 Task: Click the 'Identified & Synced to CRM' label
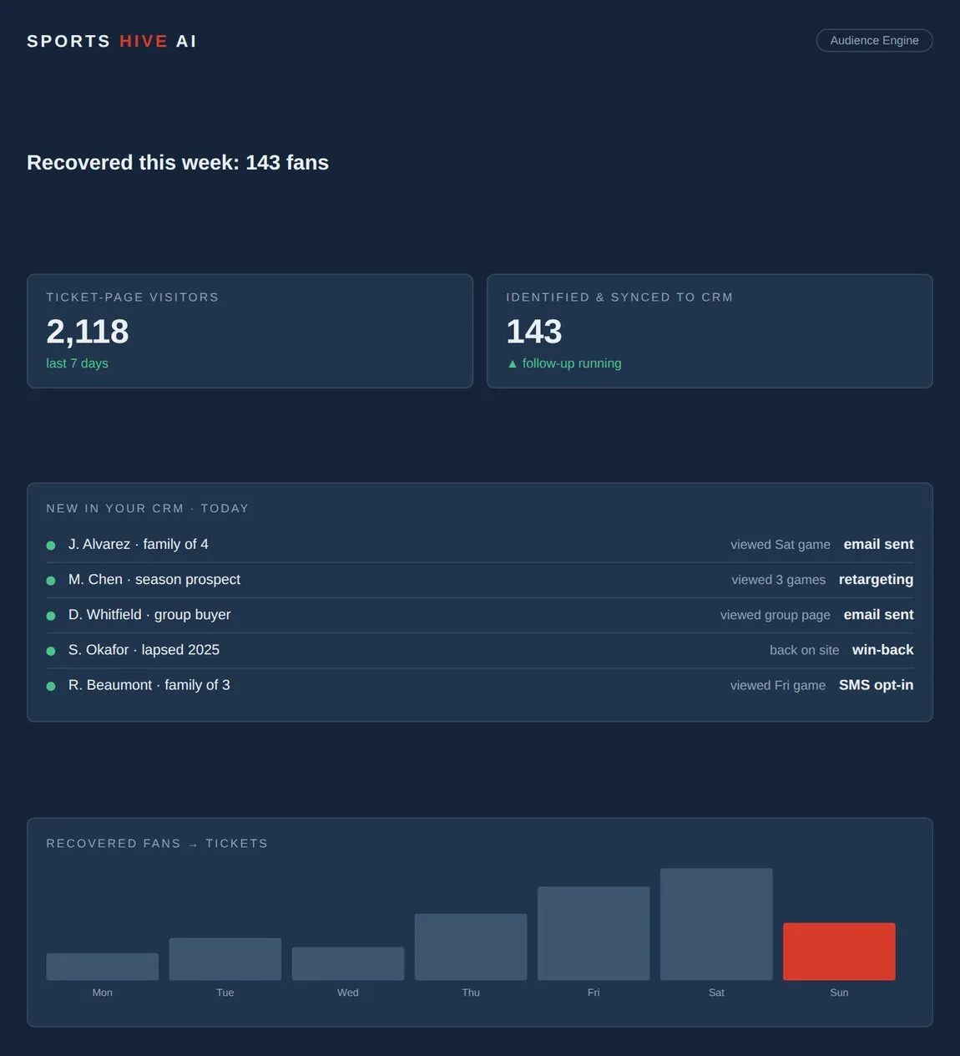click(619, 297)
